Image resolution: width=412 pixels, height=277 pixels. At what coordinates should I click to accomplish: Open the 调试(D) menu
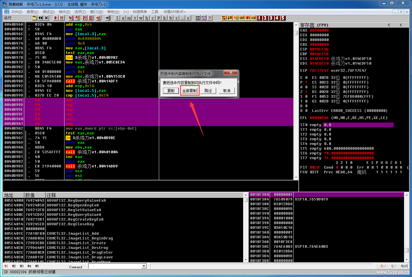(49, 12)
